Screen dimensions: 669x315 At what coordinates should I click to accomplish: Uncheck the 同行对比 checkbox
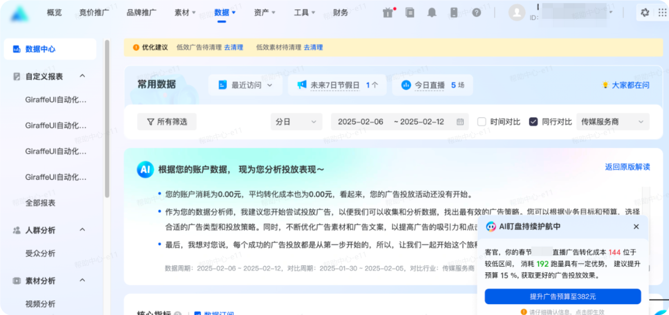(533, 122)
